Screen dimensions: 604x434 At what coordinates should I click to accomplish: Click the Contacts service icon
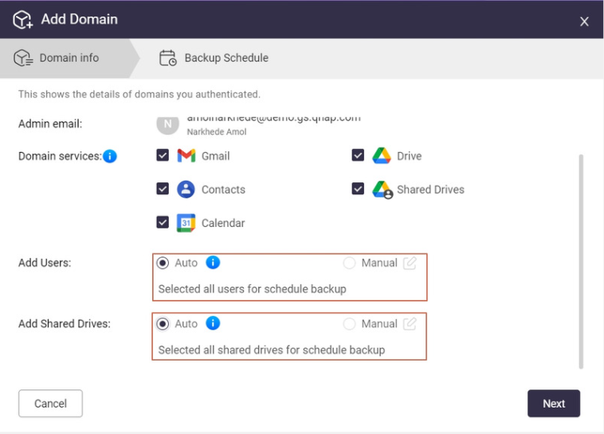pos(186,190)
